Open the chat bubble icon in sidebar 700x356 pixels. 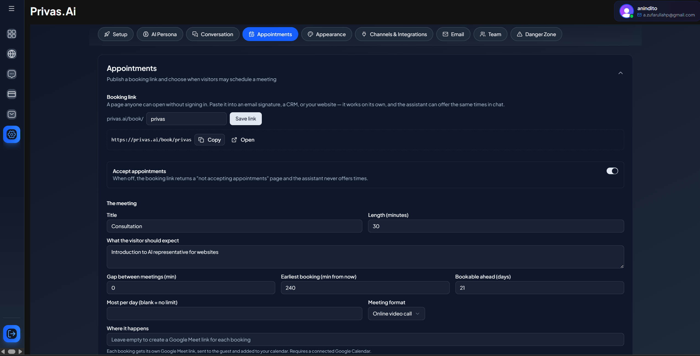[12, 74]
